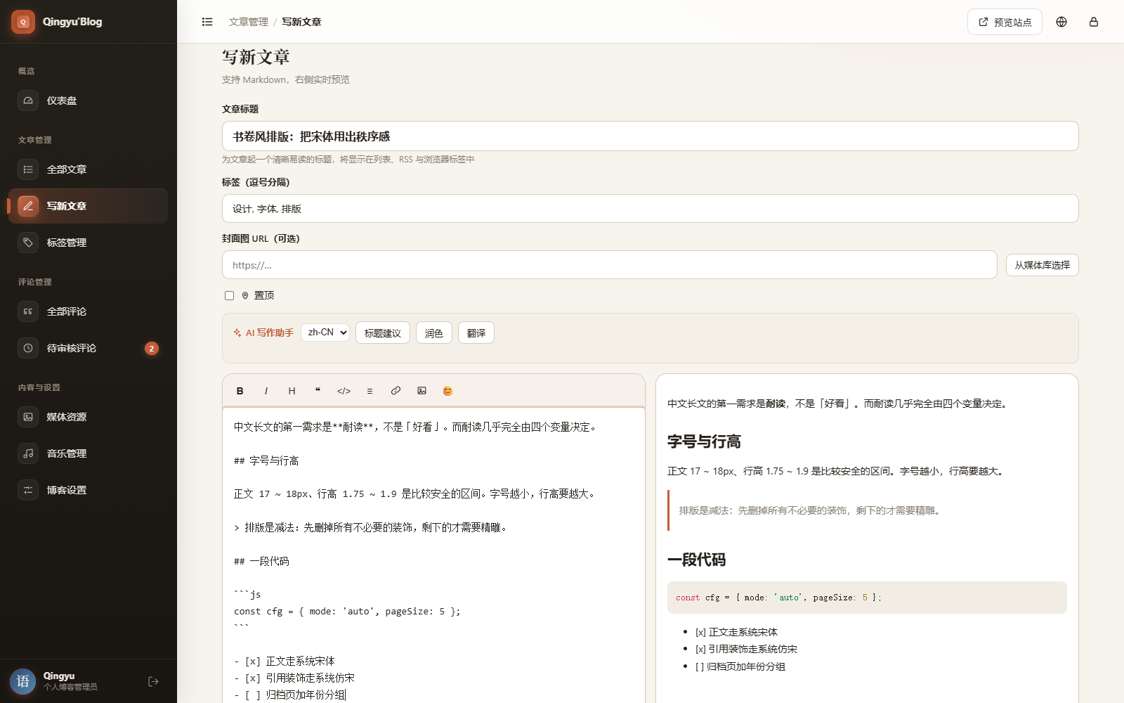This screenshot has height=703, width=1124.
Task: Click the lock icon in header
Action: 1094,22
